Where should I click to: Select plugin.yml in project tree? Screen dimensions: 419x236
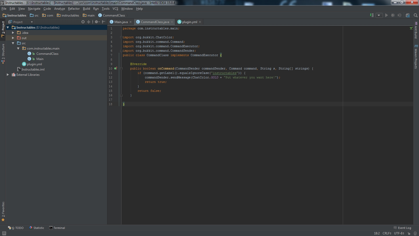tap(34, 64)
